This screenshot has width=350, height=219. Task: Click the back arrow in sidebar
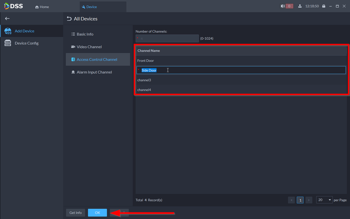coord(7,19)
